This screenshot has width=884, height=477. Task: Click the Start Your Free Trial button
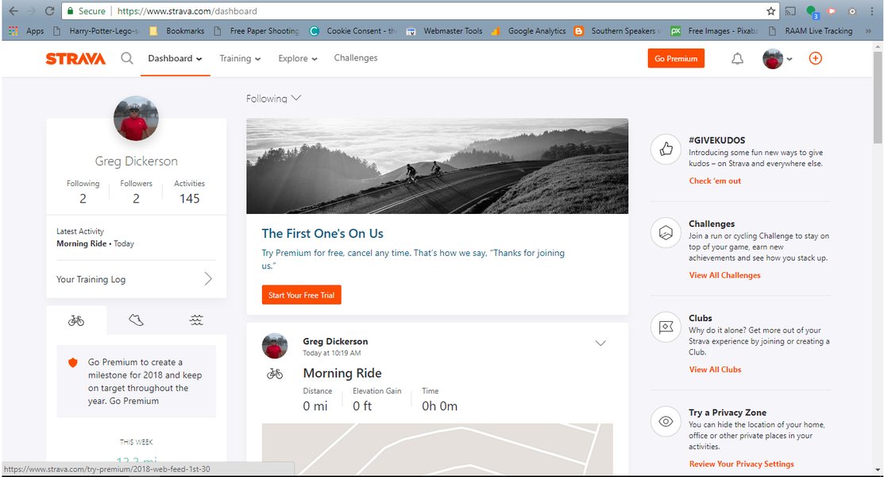click(x=301, y=294)
